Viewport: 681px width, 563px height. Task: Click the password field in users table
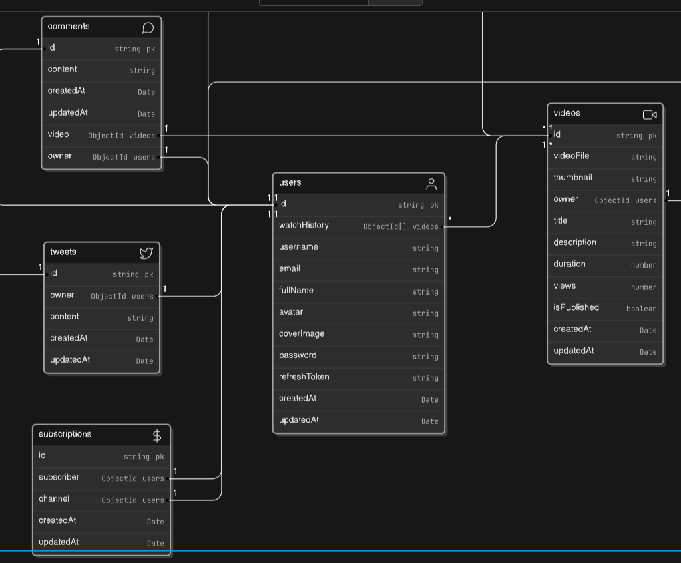point(359,357)
